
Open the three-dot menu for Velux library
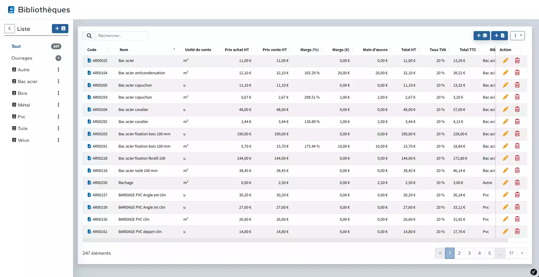point(58,140)
